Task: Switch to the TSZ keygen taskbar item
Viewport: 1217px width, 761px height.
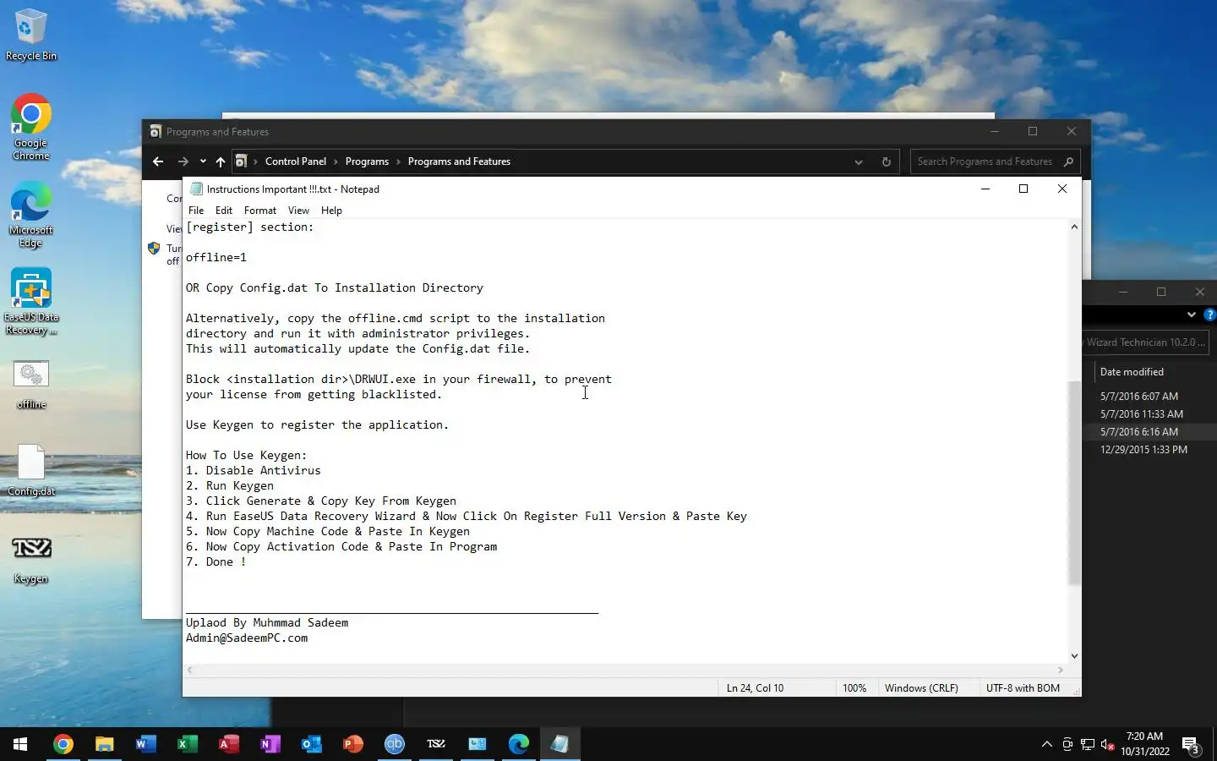Action: [x=436, y=744]
